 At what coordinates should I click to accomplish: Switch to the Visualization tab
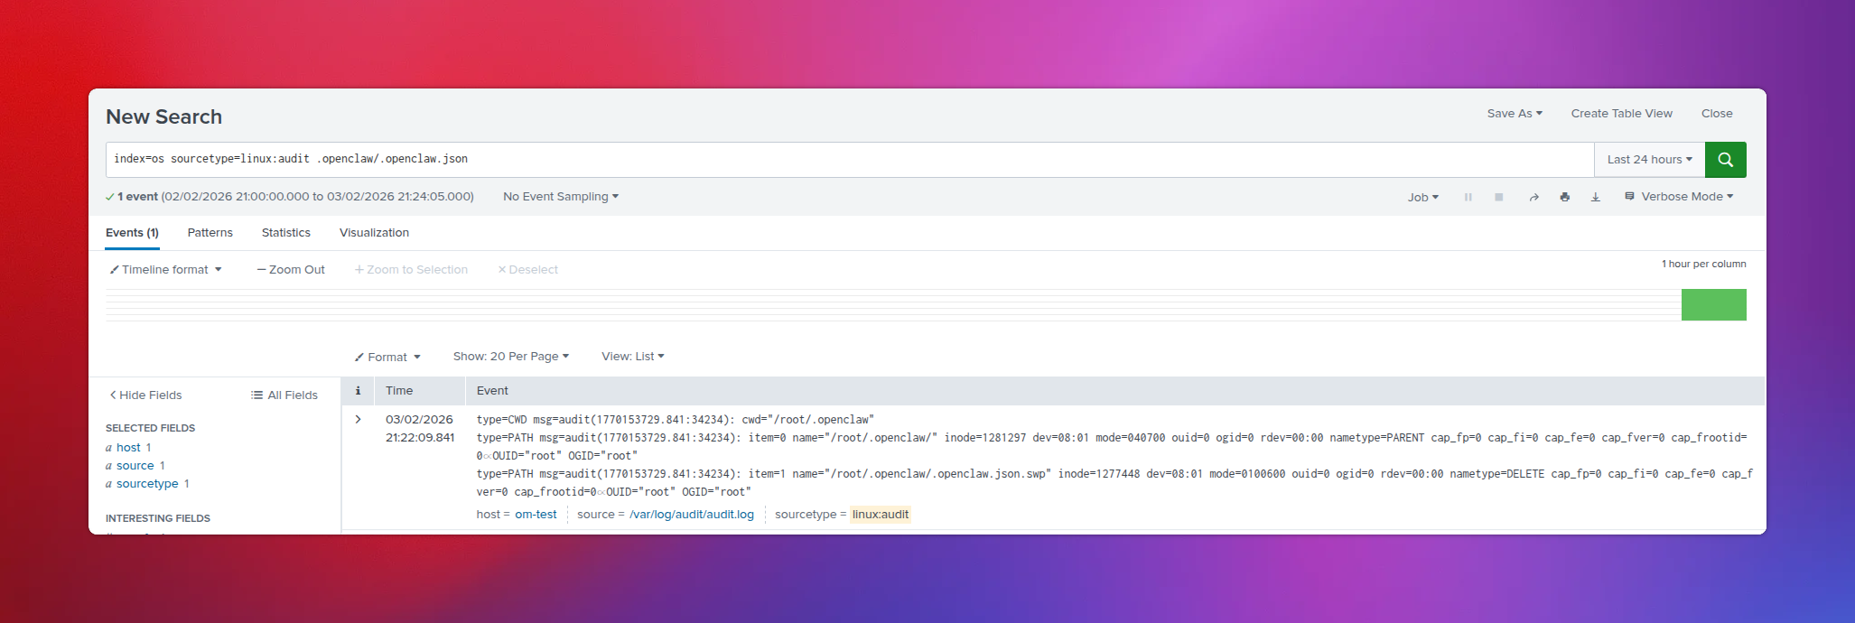coord(374,233)
